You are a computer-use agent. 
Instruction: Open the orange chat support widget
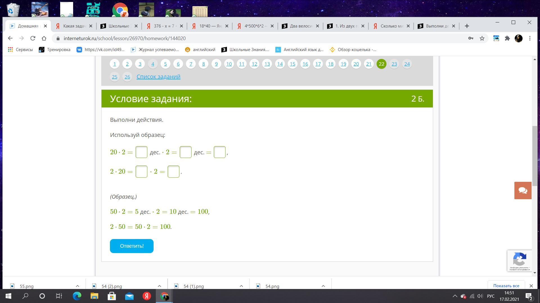[x=523, y=190]
